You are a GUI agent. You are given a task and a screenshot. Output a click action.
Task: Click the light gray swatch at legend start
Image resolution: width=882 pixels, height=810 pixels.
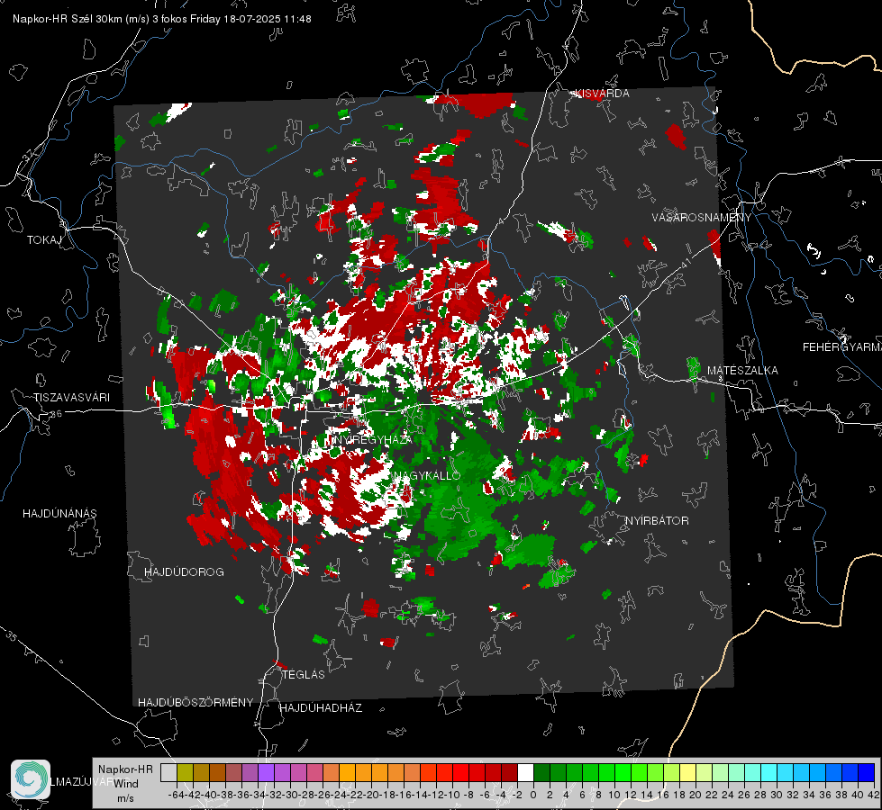[168, 772]
